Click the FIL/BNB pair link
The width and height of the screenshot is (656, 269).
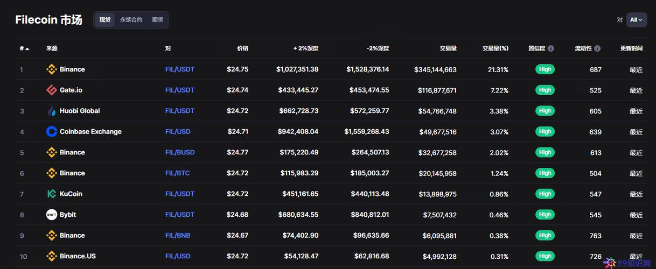[178, 236]
